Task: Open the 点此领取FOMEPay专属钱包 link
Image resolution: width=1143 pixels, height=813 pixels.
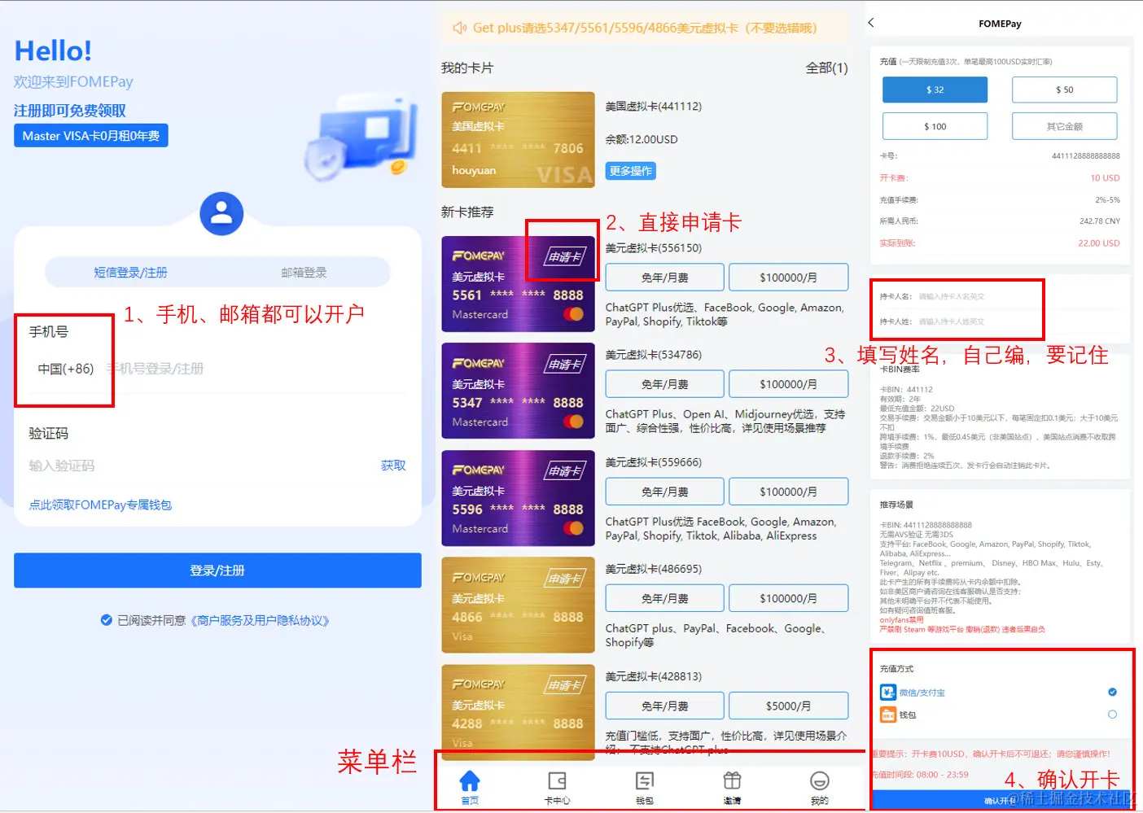Action: click(100, 505)
